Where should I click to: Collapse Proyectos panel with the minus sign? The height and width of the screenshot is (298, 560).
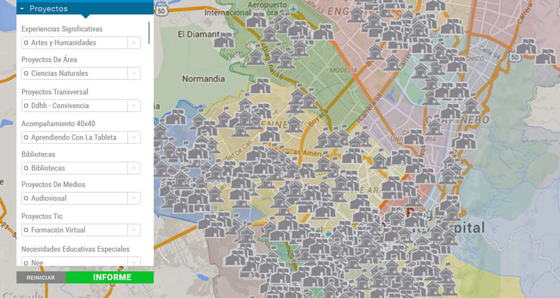(x=22, y=8)
